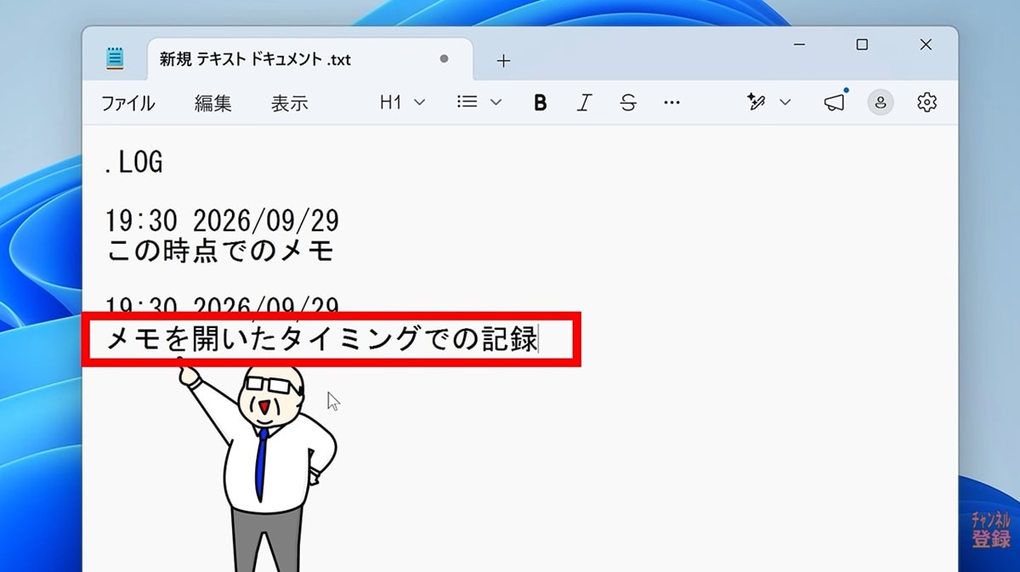Open the account profile icon
This screenshot has height=572, width=1020.
[x=881, y=103]
